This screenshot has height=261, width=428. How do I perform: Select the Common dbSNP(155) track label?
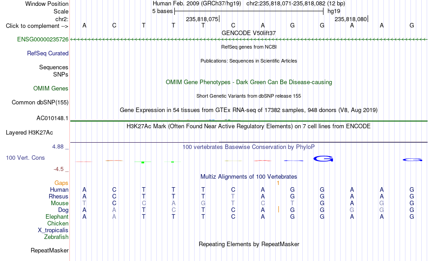40,102
